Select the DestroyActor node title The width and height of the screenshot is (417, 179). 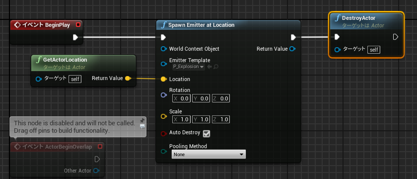point(358,18)
